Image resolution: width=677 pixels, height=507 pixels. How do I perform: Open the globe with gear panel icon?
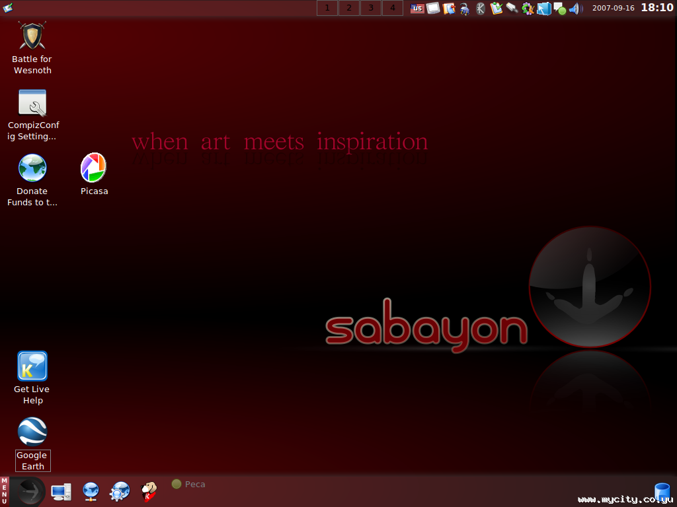[120, 492]
